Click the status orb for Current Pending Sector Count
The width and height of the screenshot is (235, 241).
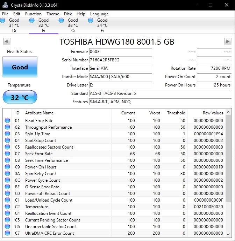pos(7,220)
